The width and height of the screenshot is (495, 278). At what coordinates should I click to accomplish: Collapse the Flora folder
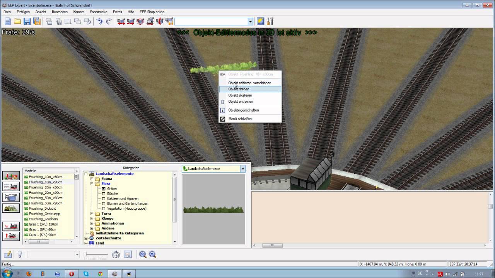tap(92, 184)
